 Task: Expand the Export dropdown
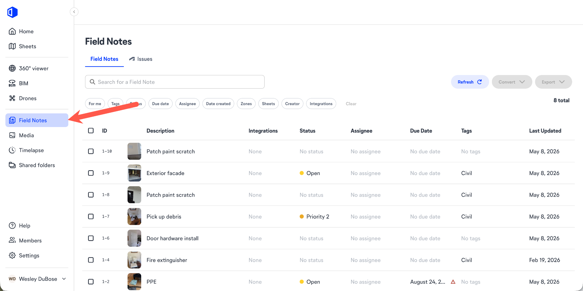[x=553, y=82]
